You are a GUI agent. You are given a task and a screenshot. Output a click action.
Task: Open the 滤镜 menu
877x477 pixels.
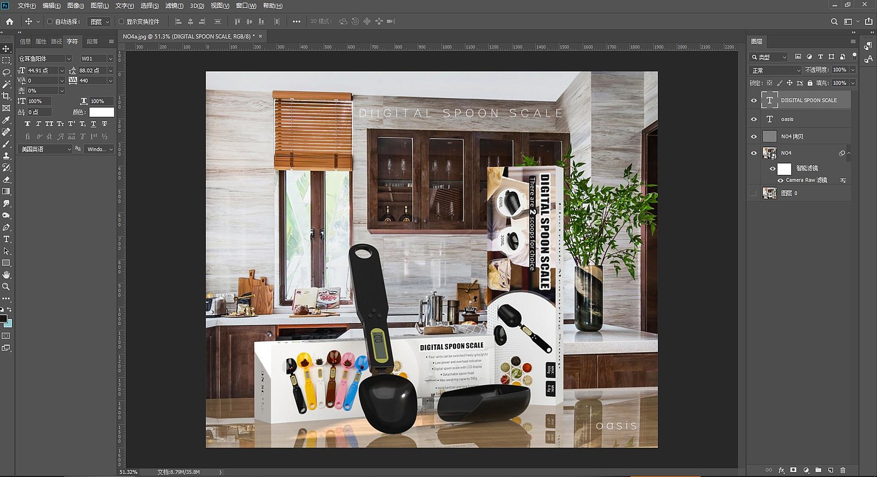click(174, 6)
